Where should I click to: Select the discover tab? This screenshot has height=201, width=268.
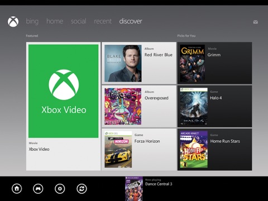(131, 21)
